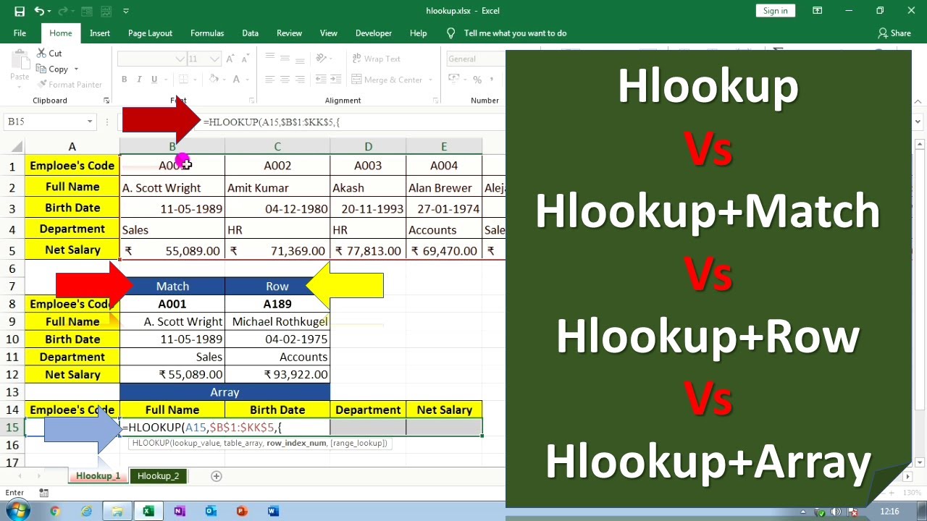The height and width of the screenshot is (521, 927).
Task: Open the font name combo box
Action: click(152, 59)
